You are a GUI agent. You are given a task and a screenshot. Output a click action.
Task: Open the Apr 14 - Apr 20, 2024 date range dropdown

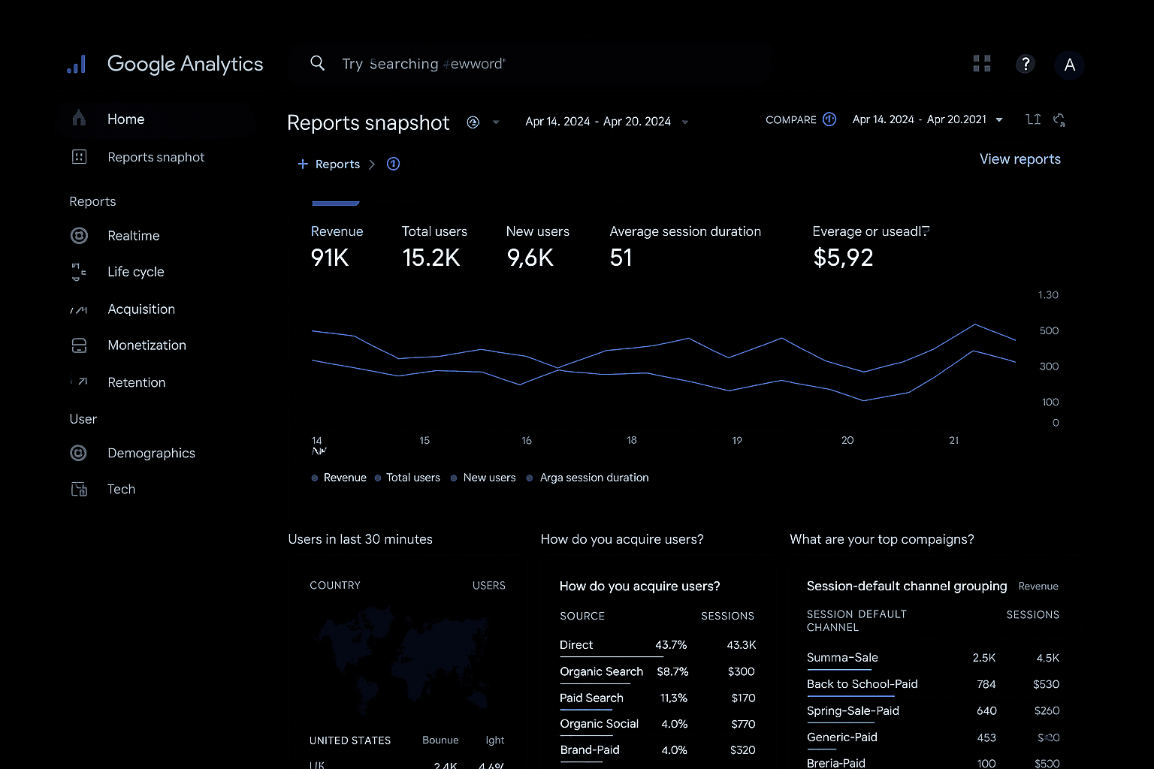(x=607, y=122)
